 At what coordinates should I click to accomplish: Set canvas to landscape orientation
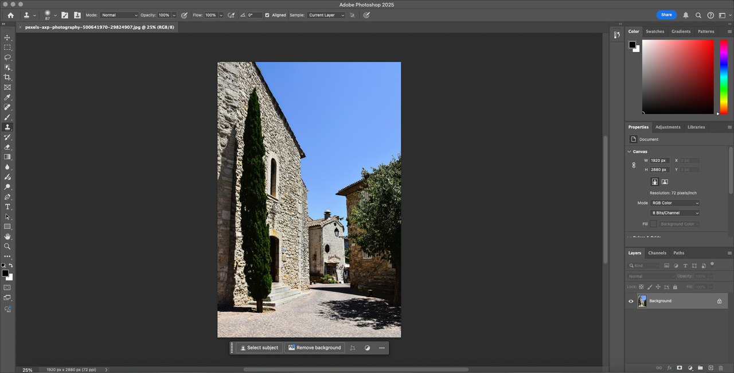tap(665, 182)
